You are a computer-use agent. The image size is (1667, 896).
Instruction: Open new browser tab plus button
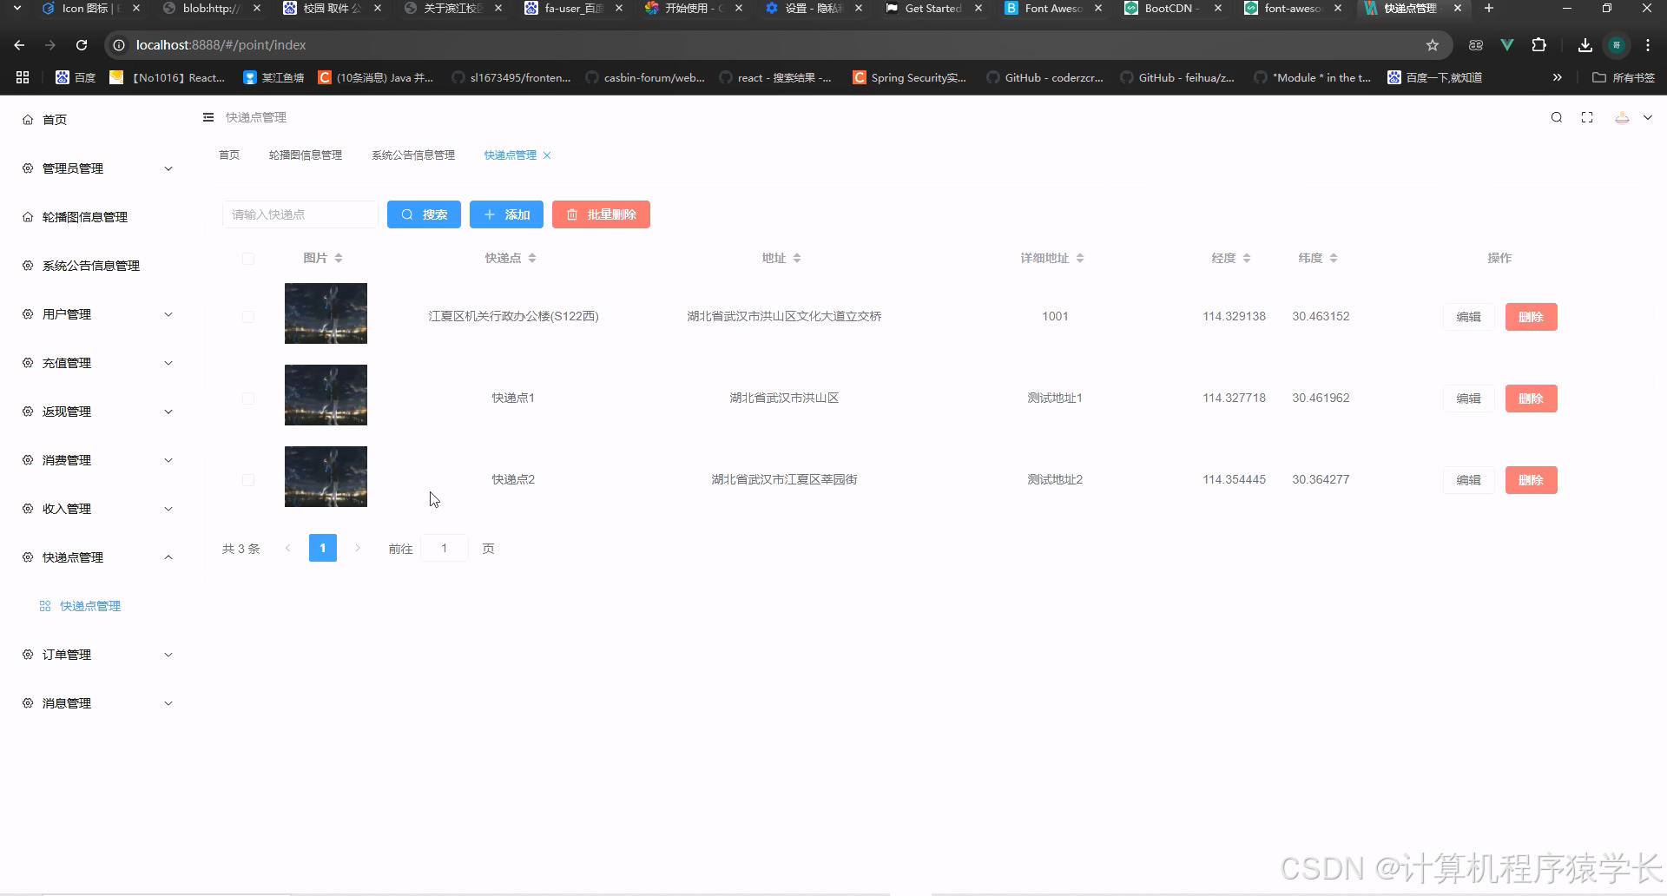pos(1488,9)
